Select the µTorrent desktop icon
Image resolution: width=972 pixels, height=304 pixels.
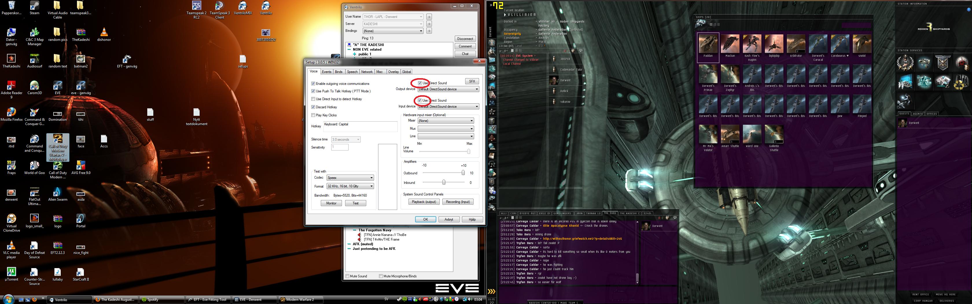11,274
